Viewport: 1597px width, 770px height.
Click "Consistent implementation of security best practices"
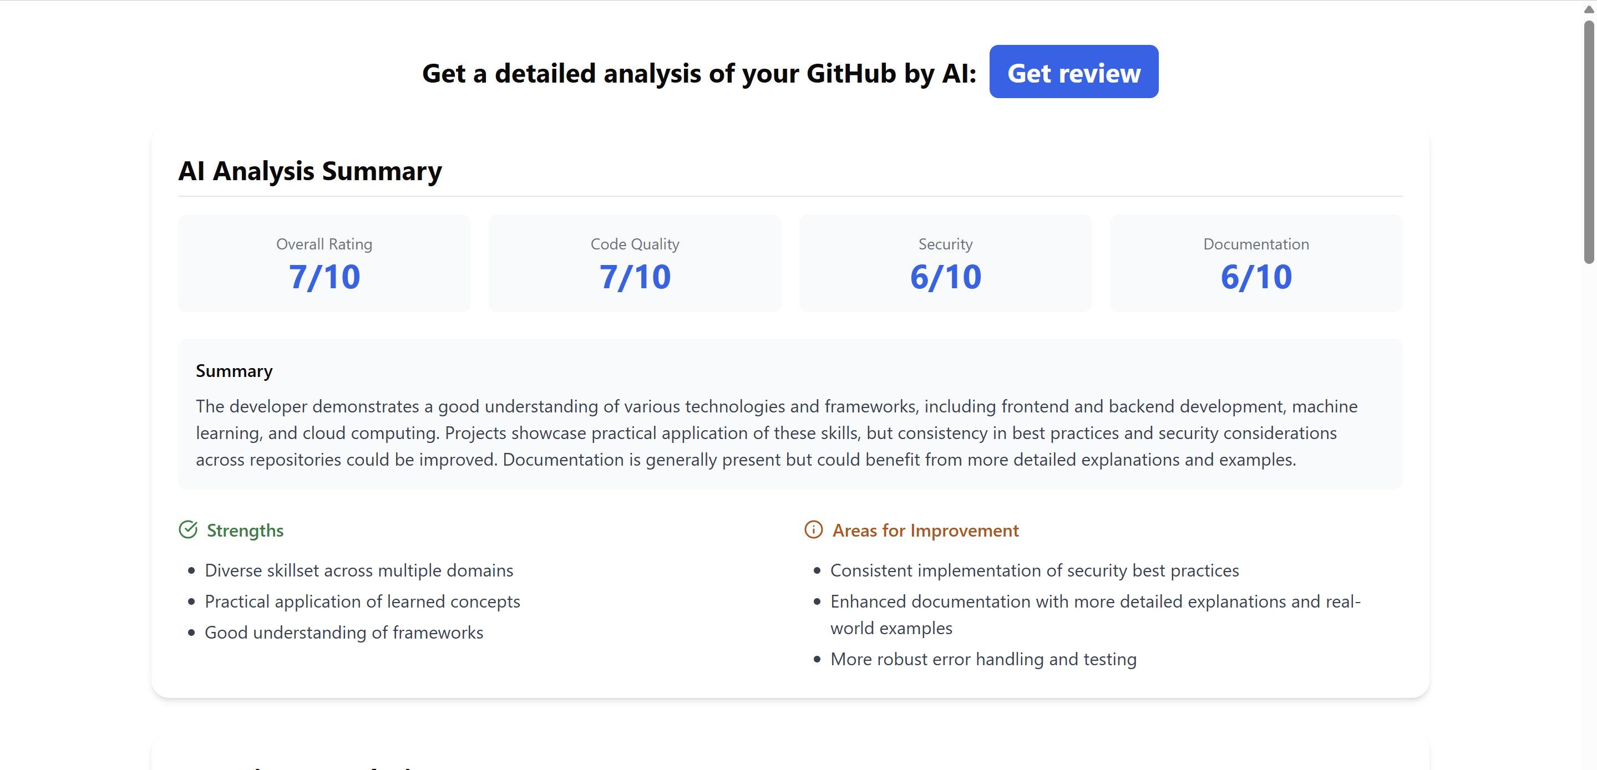(1034, 570)
